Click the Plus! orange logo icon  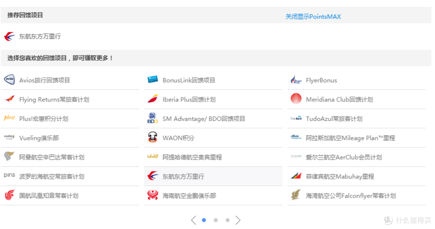(x=9, y=118)
